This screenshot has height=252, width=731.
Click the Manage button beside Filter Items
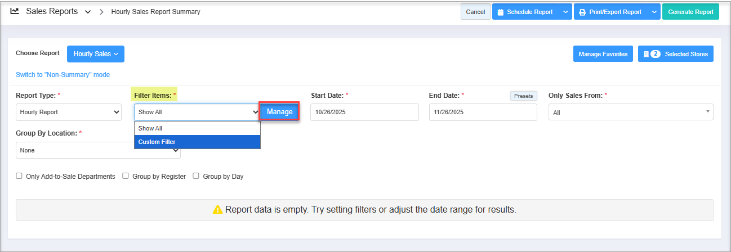pyautogui.click(x=279, y=112)
